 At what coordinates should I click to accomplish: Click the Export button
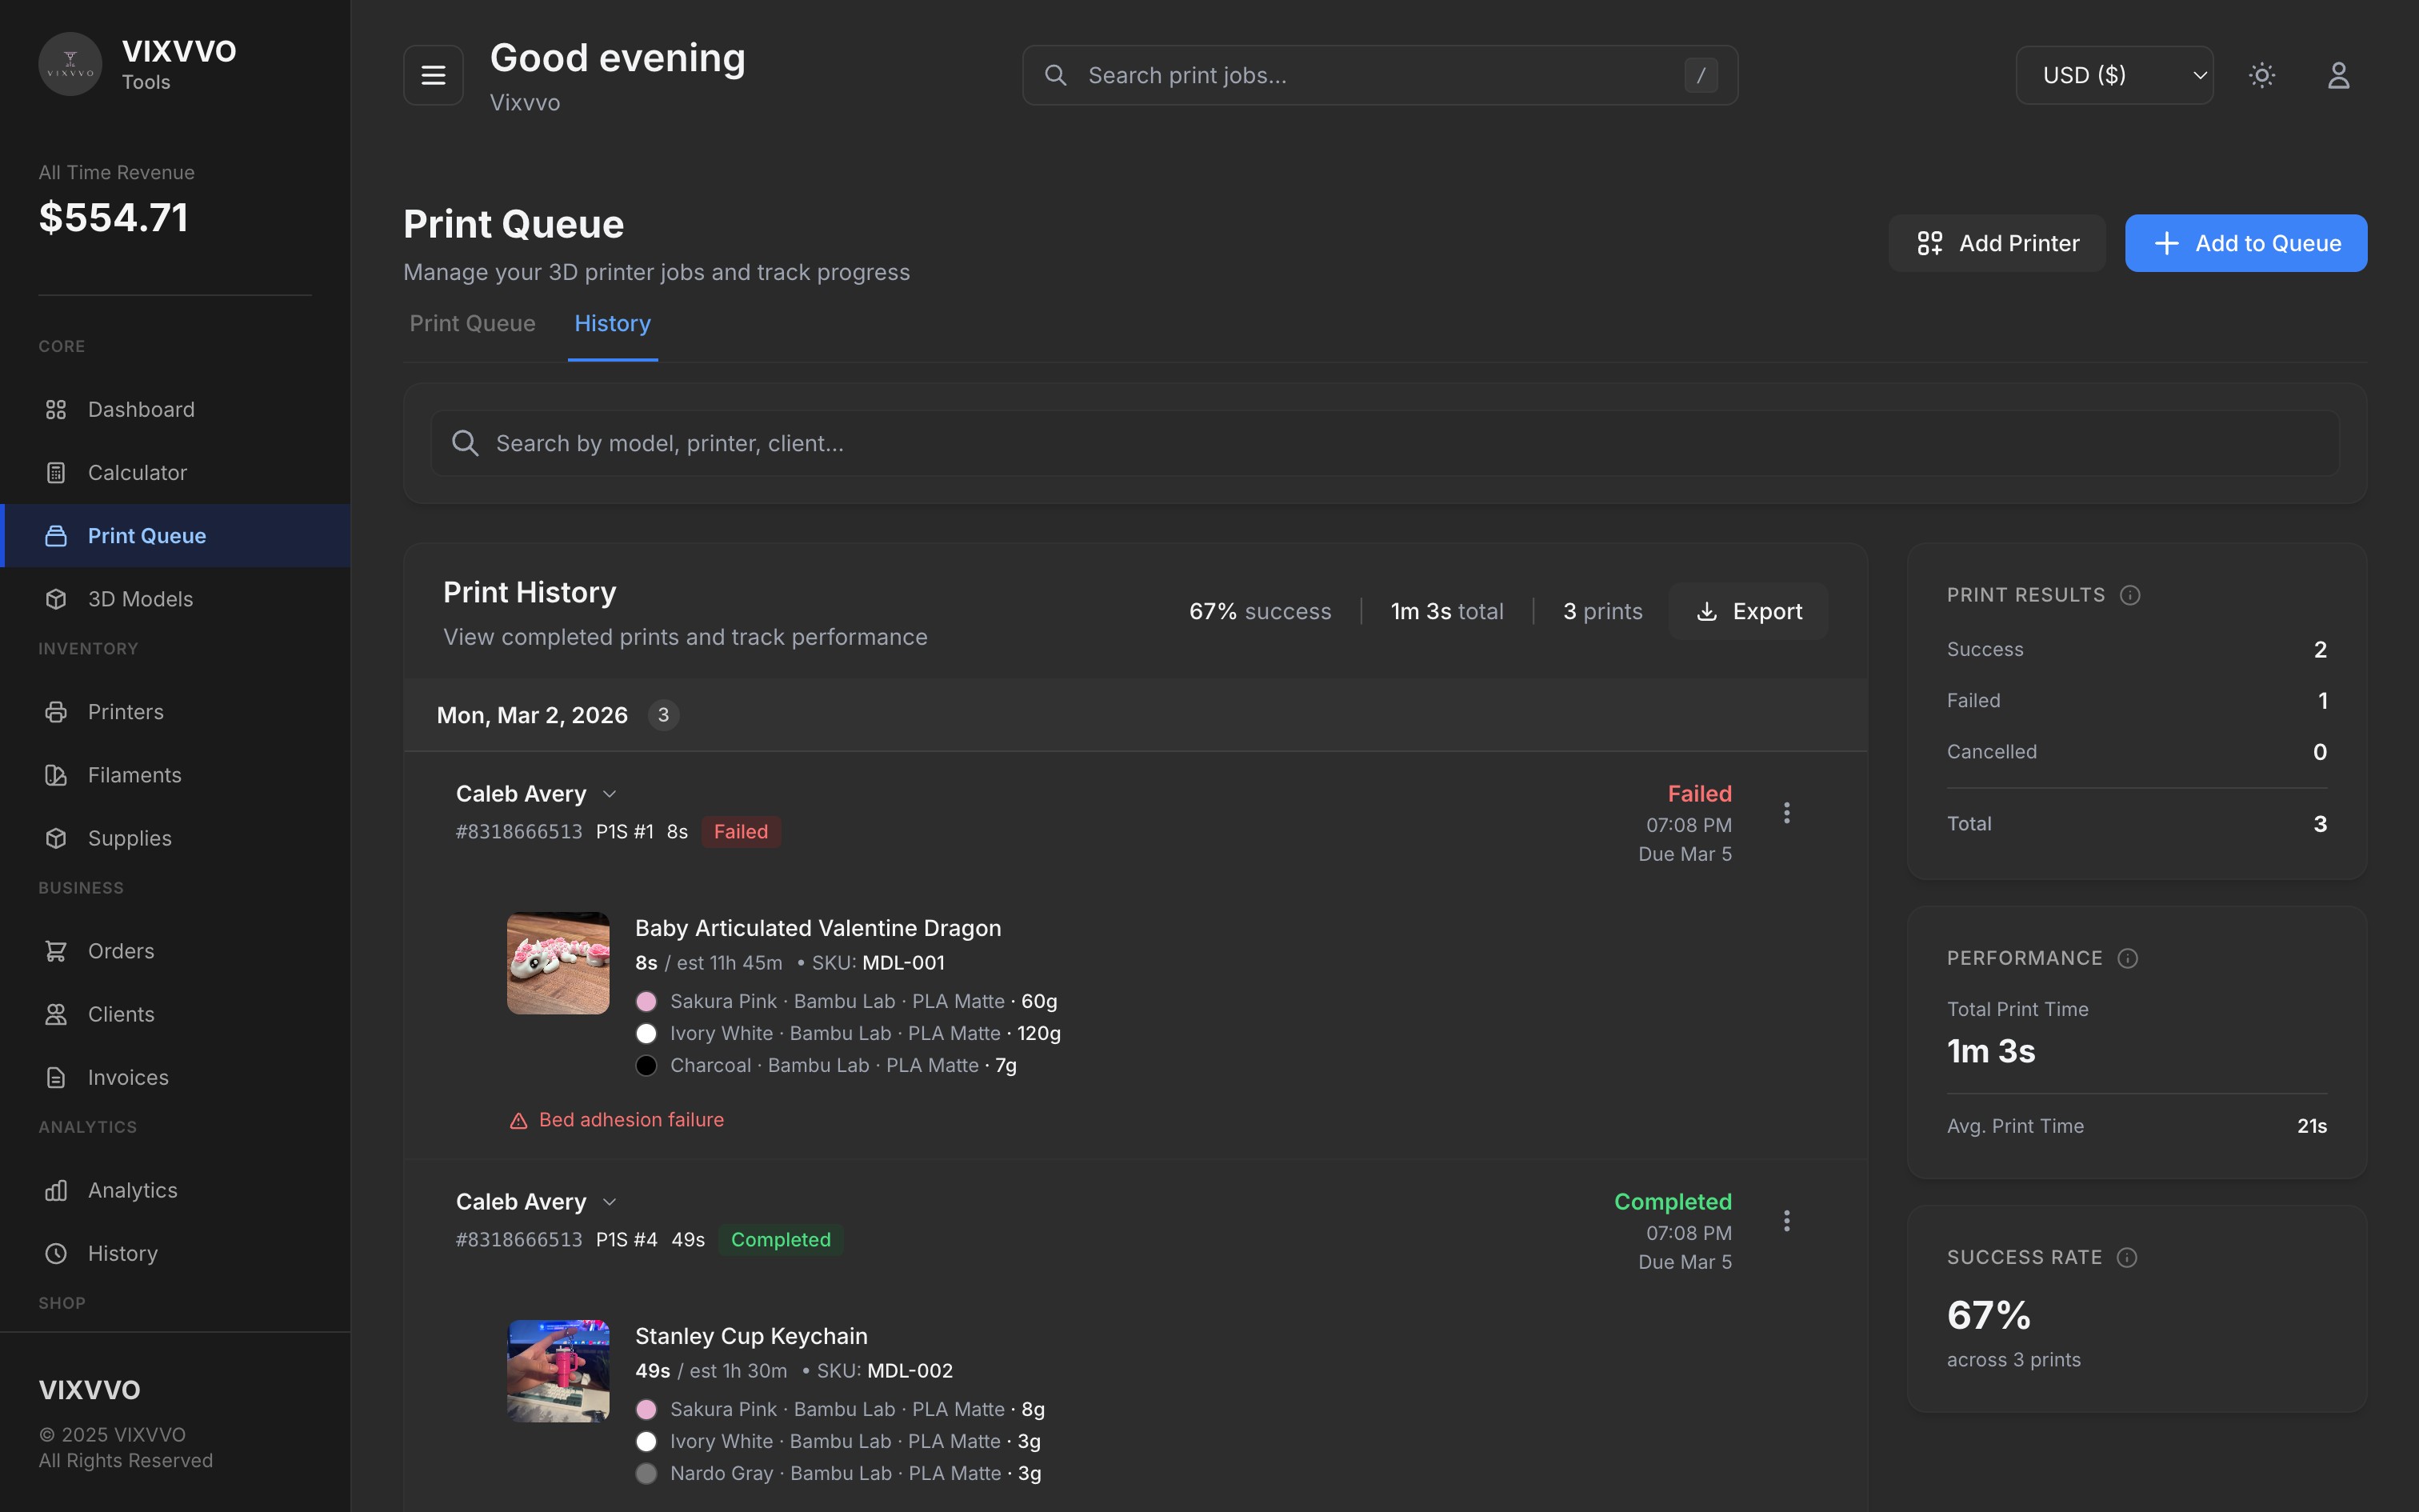point(1749,611)
